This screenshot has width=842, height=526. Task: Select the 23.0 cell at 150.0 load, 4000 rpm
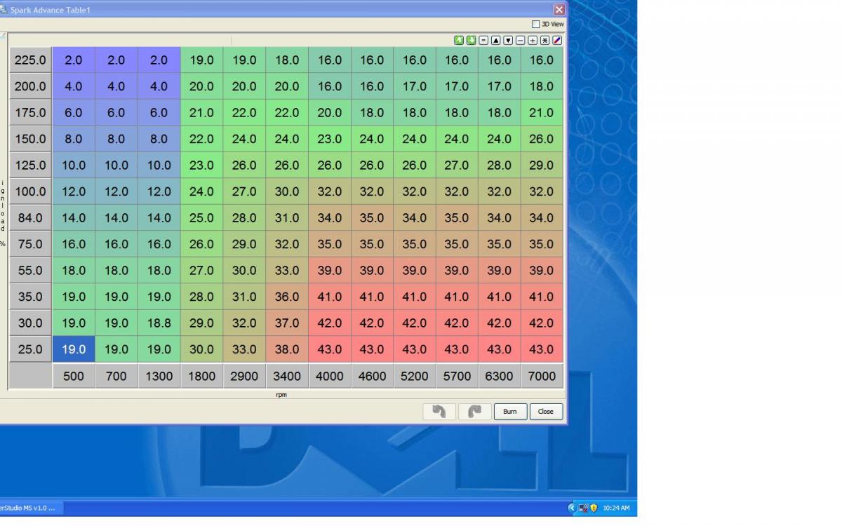tap(329, 139)
